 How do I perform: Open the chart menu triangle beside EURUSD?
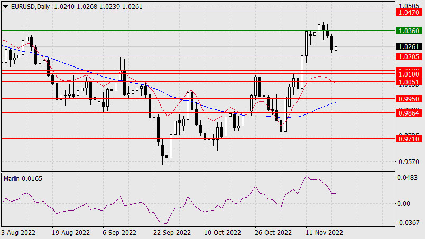tap(5, 7)
